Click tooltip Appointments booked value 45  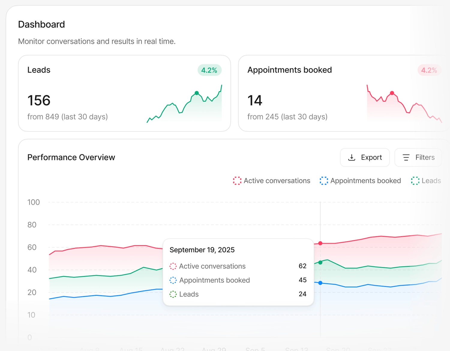point(302,280)
